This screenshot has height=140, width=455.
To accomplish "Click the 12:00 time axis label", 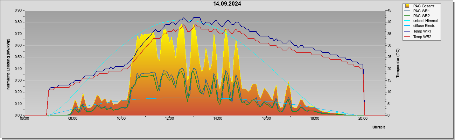I will pyautogui.click(x=169, y=119).
